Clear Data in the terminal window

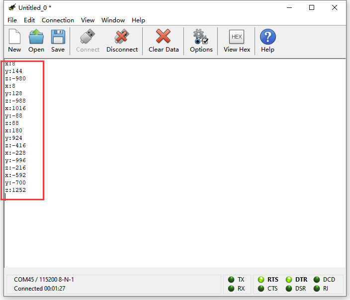tap(164, 40)
